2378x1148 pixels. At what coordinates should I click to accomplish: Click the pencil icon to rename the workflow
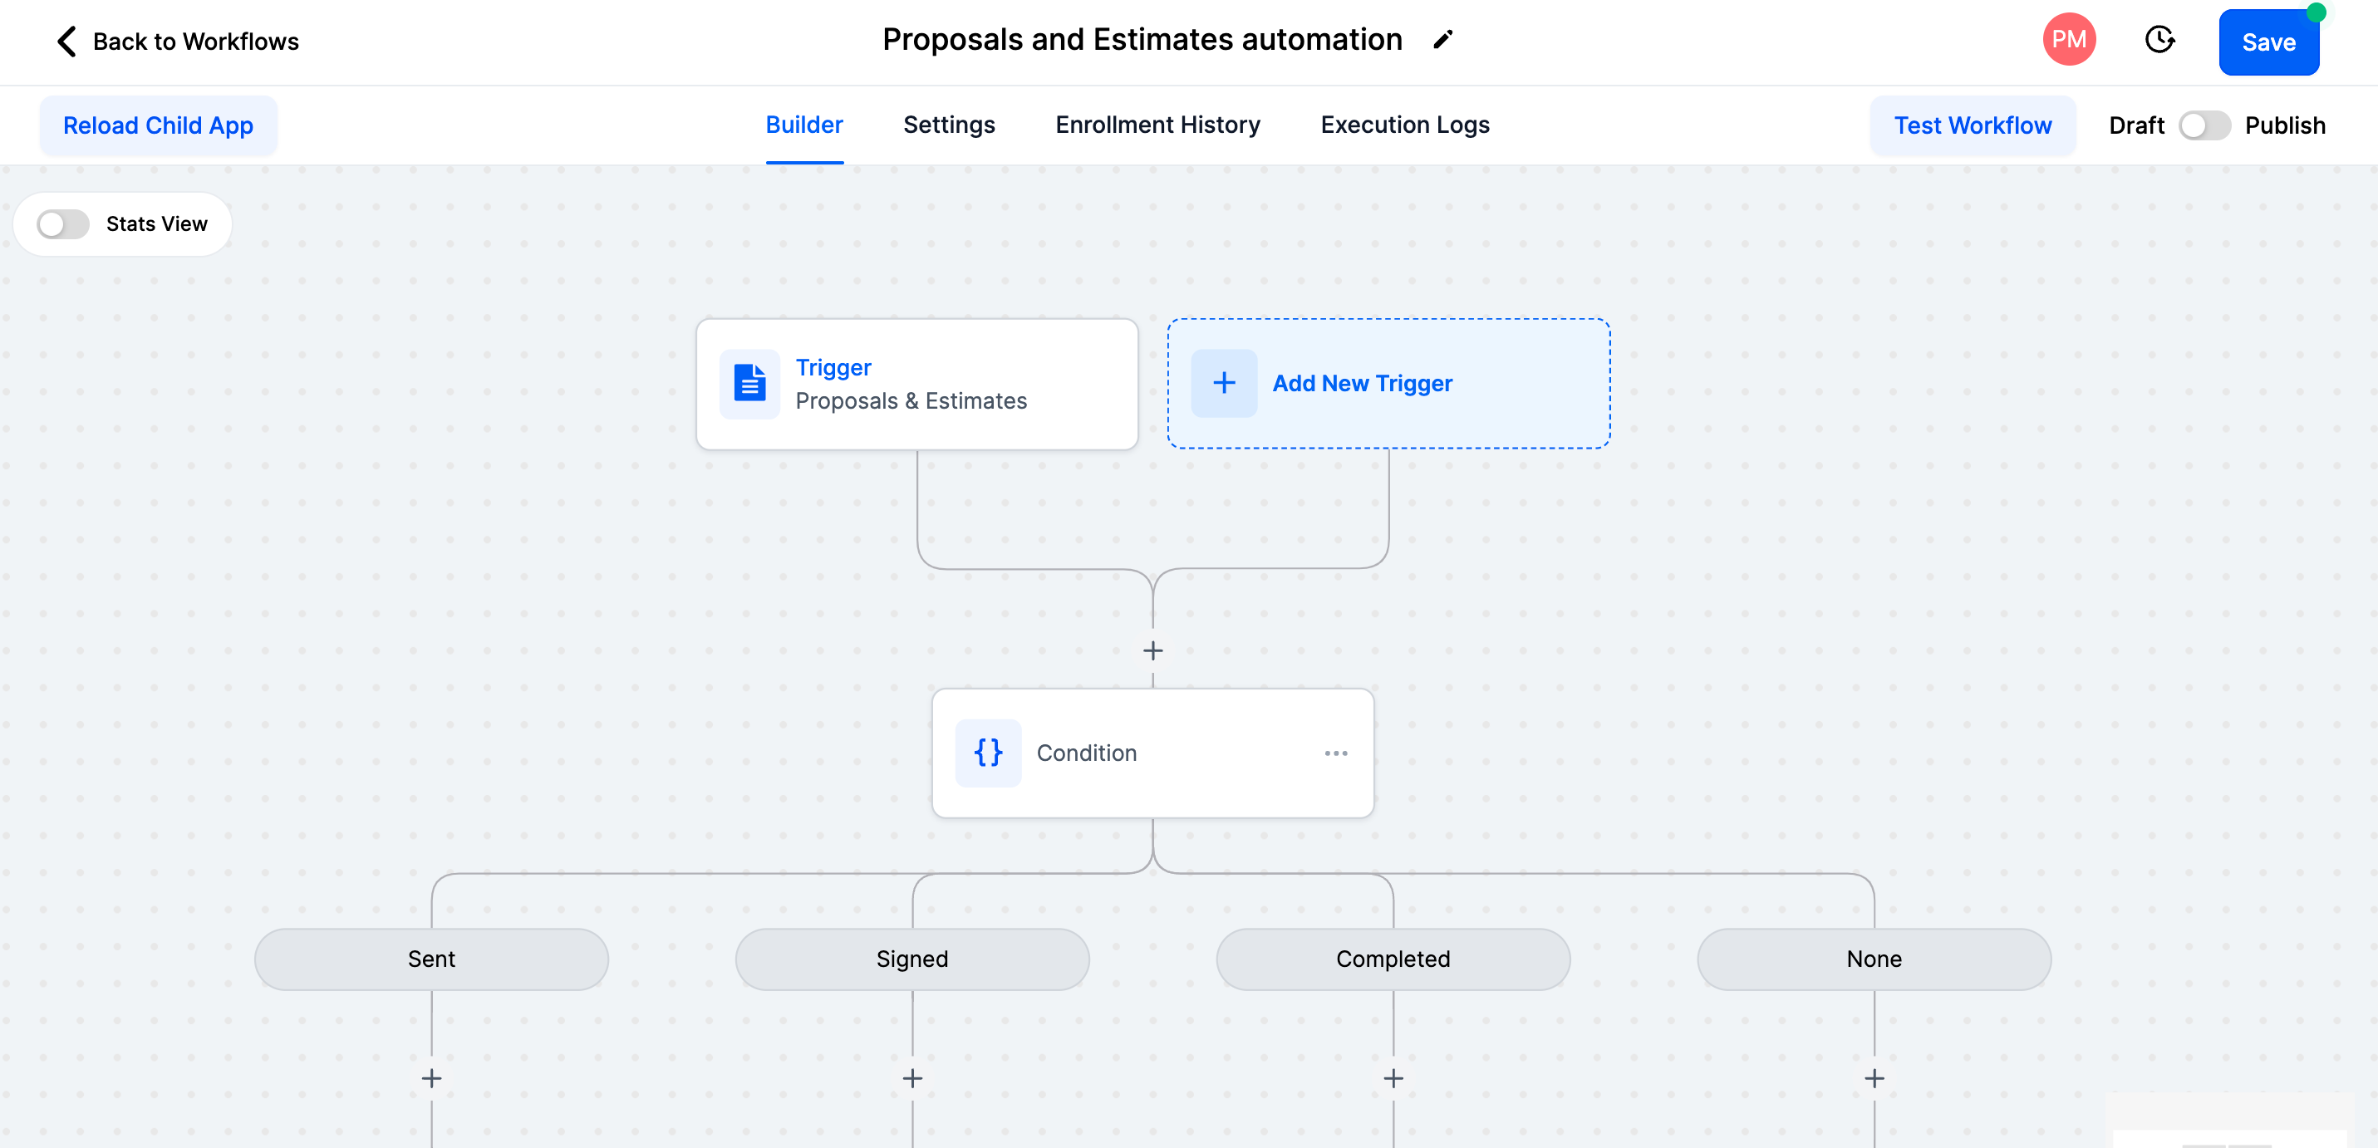(1443, 40)
